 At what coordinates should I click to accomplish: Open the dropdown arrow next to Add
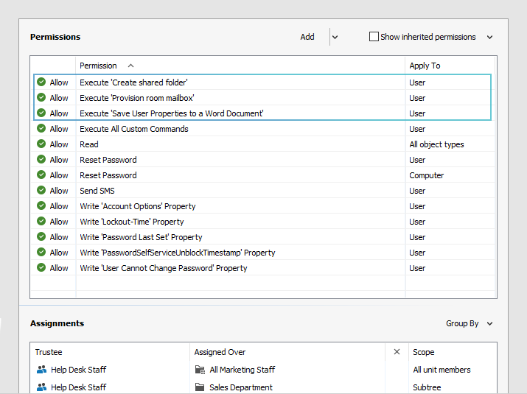[335, 37]
